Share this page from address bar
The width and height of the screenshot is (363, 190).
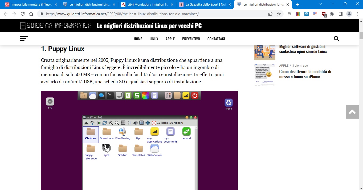270,14
